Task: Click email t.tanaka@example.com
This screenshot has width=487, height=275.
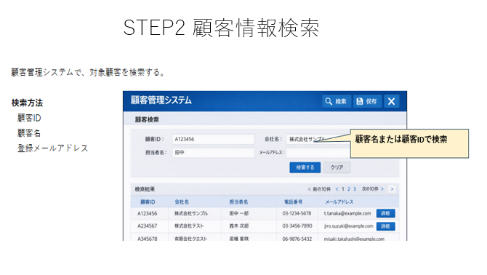Action: click(x=347, y=213)
